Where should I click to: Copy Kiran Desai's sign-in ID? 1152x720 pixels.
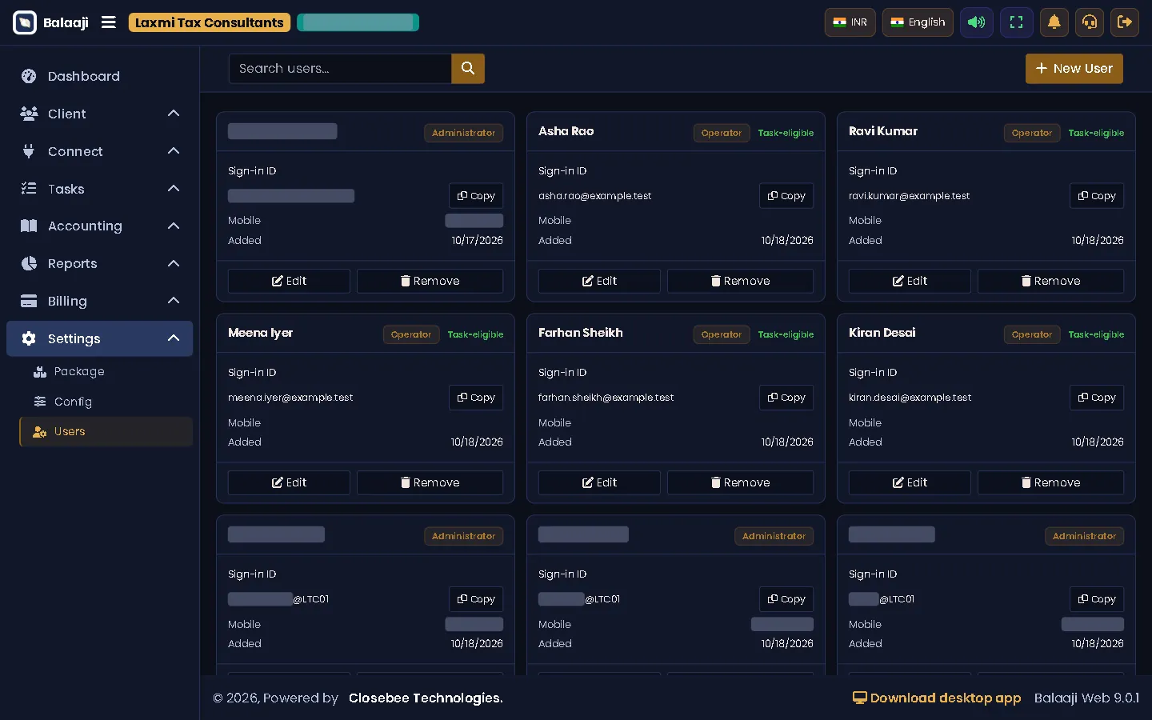point(1097,398)
